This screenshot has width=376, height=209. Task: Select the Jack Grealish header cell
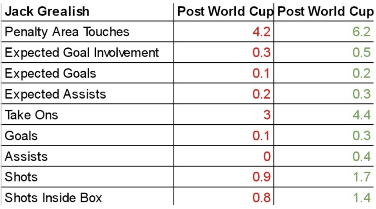(x=88, y=12)
